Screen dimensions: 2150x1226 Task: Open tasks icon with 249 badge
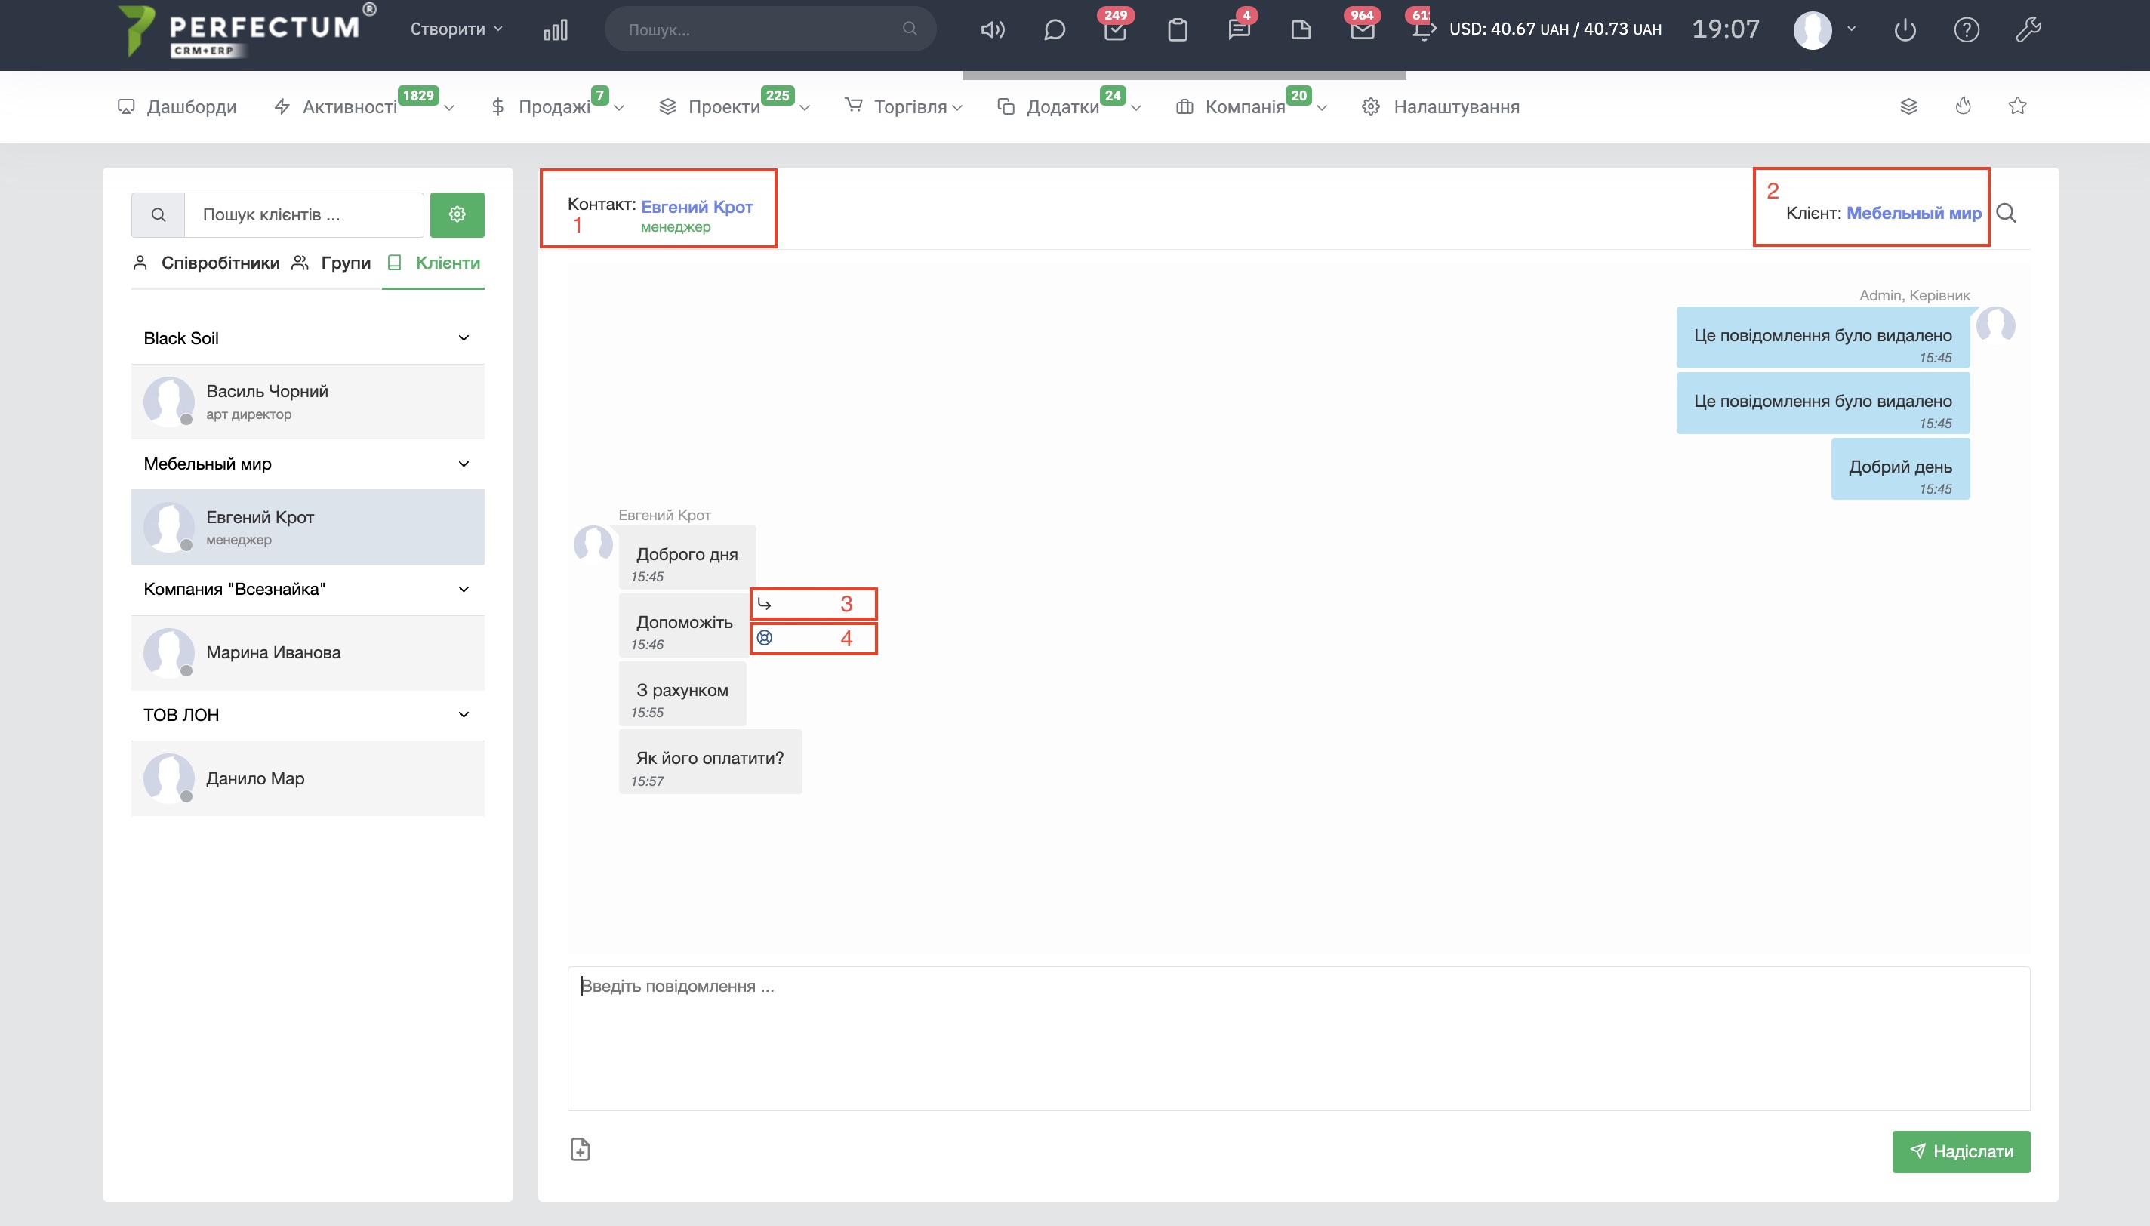[1116, 31]
